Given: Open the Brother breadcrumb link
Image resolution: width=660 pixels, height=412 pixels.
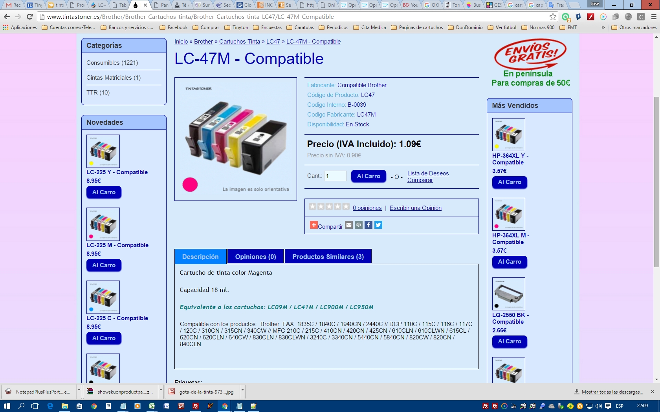Looking at the screenshot, I should [203, 42].
